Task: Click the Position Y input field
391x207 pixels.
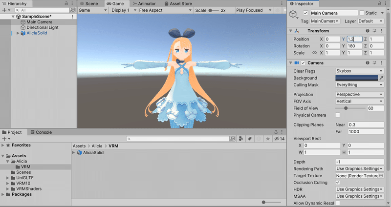Action: pyautogui.click(x=354, y=39)
